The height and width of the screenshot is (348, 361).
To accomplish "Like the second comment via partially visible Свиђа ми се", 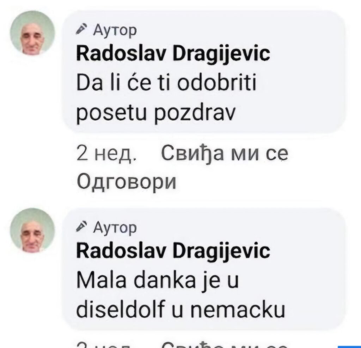I will click(225, 346).
